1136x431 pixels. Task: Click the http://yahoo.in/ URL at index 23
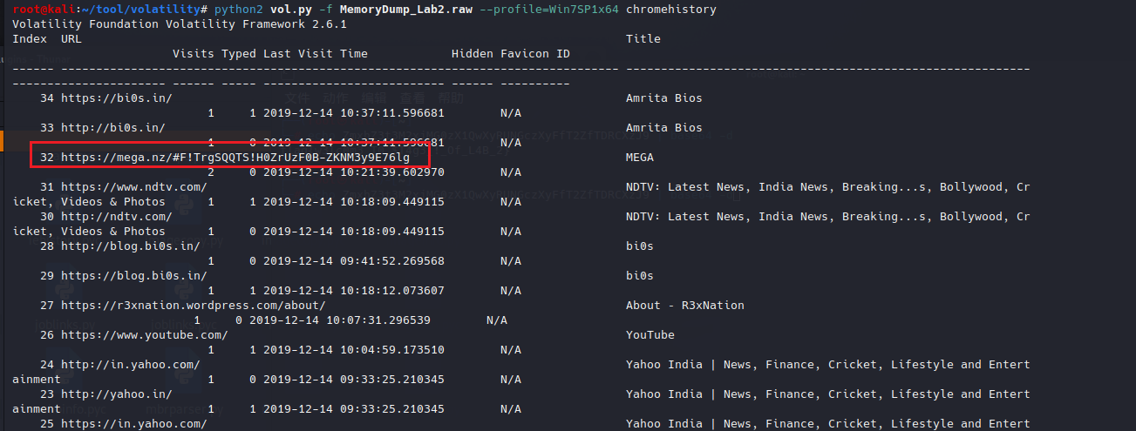coord(116,394)
